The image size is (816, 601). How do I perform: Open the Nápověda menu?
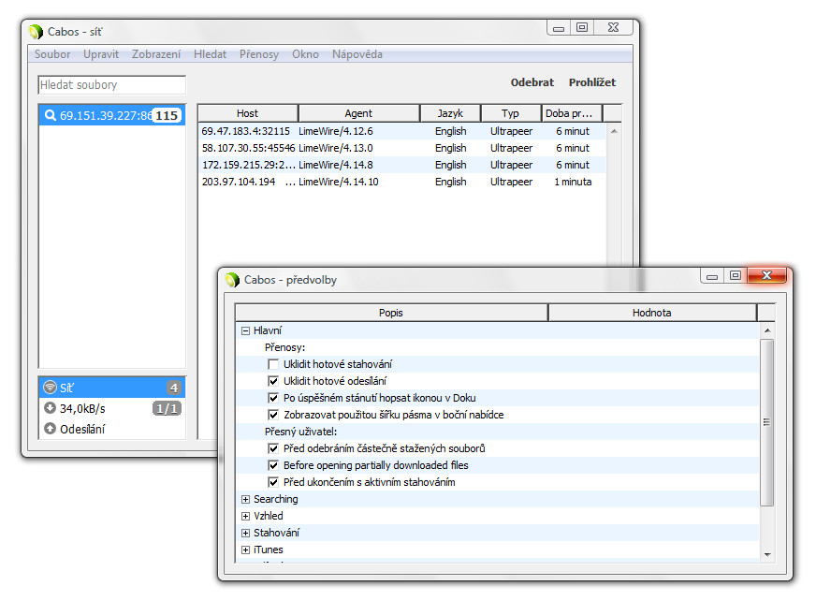coord(357,54)
